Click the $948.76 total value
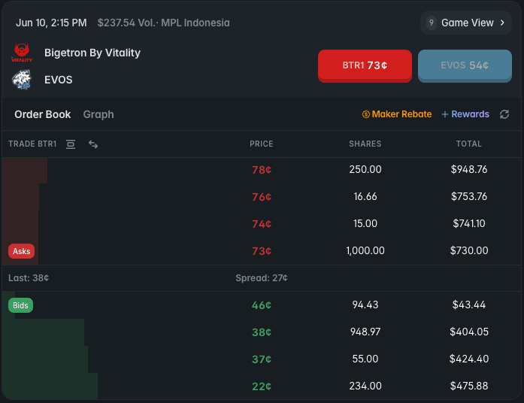524x403 pixels. (469, 169)
